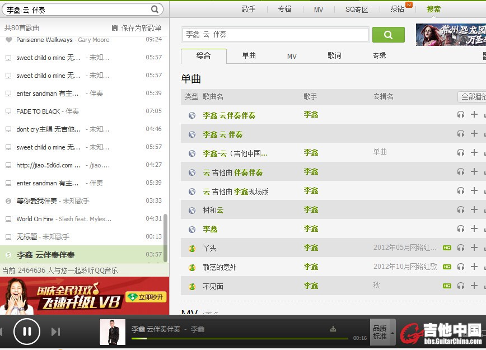Toggle heart on Parisienne Walkways
486x350 pixels.
coord(8,40)
